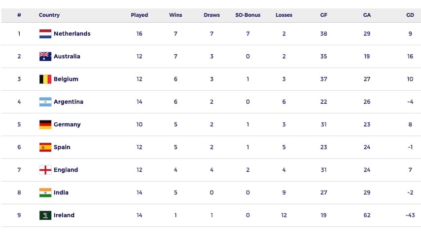The image size is (421, 237).
Task: Click the SO-Bonus column header
Action: click(x=248, y=15)
